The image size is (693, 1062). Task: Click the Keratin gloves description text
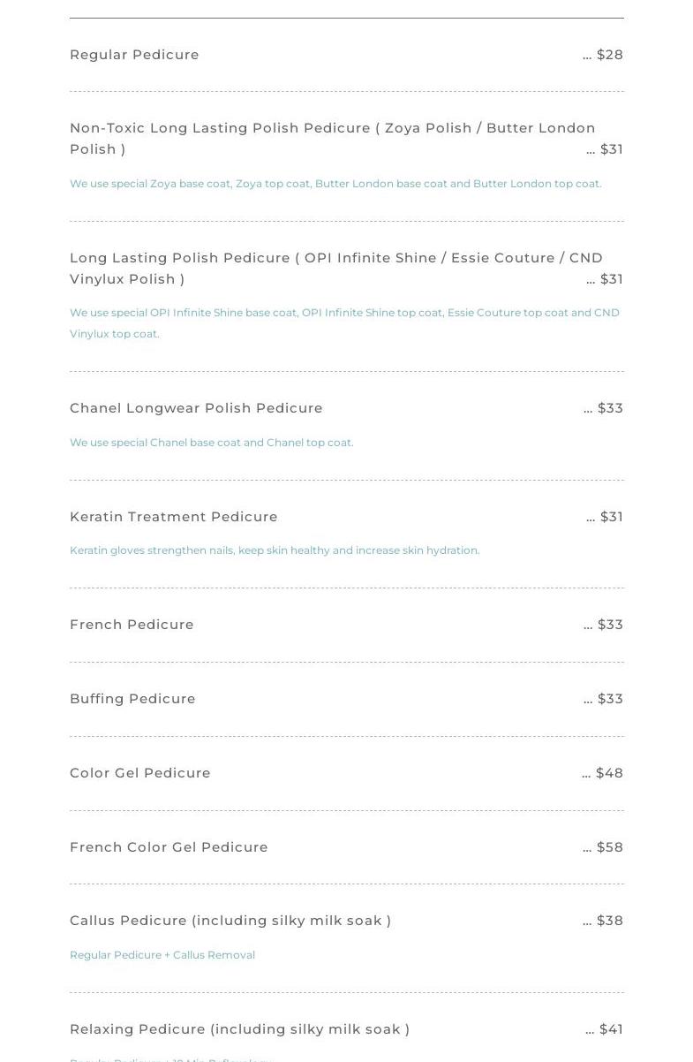tap(275, 550)
